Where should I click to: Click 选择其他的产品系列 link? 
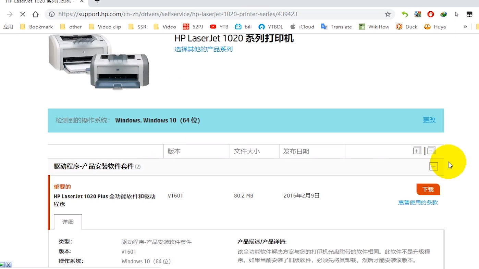point(204,49)
